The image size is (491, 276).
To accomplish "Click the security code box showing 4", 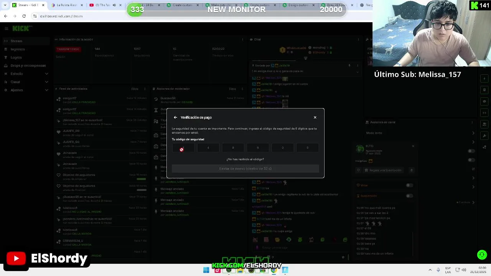I will click(208, 148).
